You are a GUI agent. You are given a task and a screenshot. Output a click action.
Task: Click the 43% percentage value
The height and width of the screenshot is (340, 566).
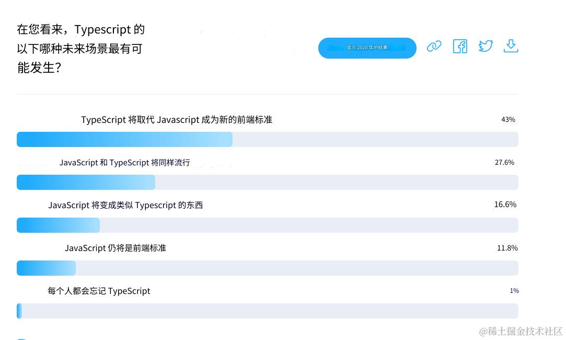point(508,120)
